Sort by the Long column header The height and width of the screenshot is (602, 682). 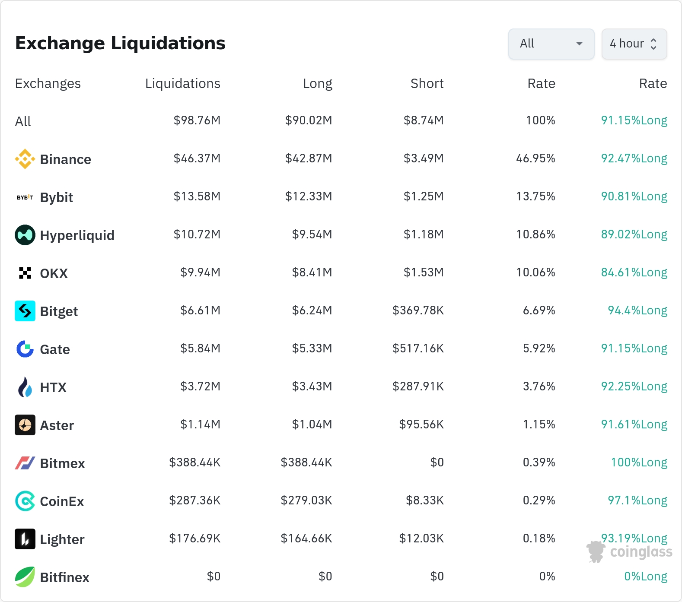click(317, 83)
